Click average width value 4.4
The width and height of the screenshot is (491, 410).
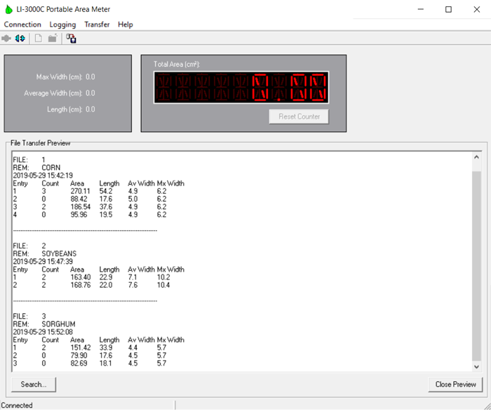click(x=133, y=348)
